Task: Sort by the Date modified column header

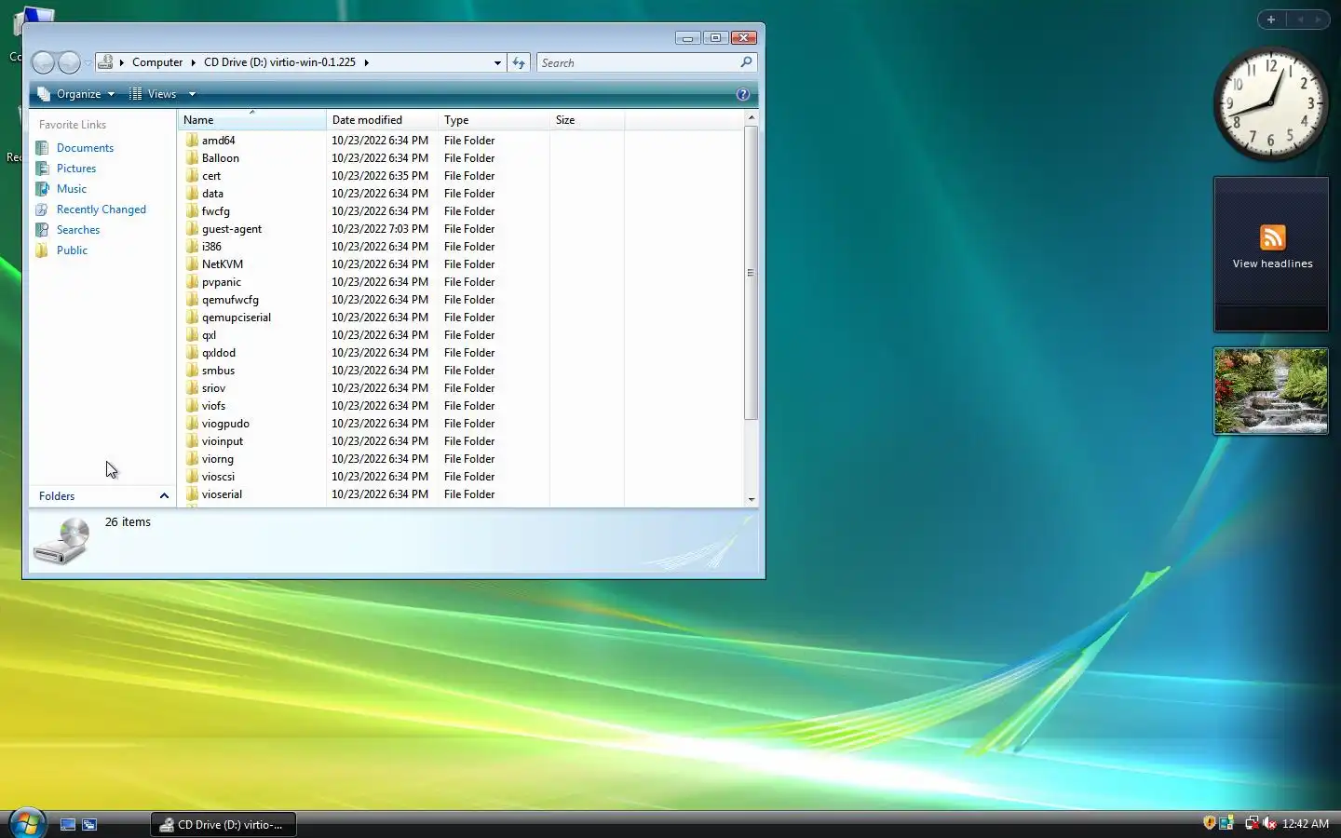Action: point(382,120)
